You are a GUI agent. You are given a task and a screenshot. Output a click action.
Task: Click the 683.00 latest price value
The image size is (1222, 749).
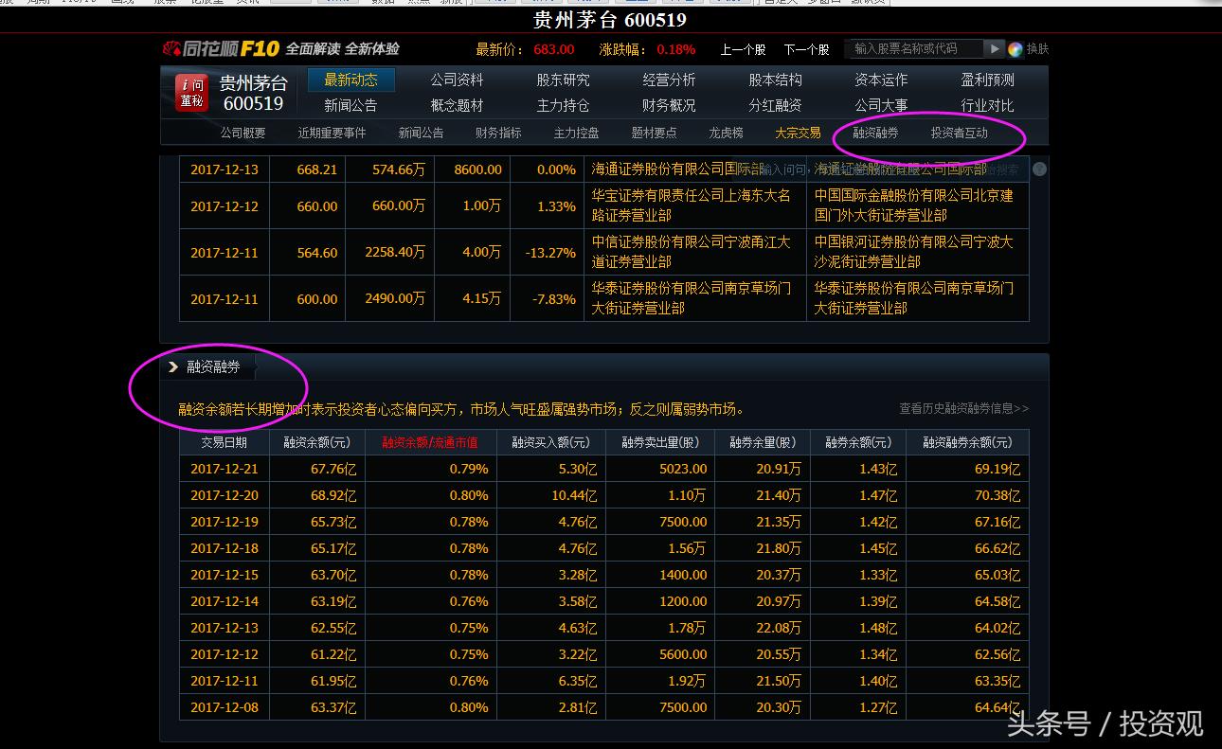tap(554, 49)
